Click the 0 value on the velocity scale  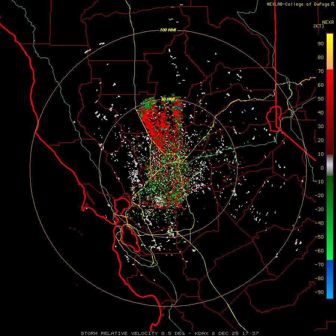(x=322, y=168)
